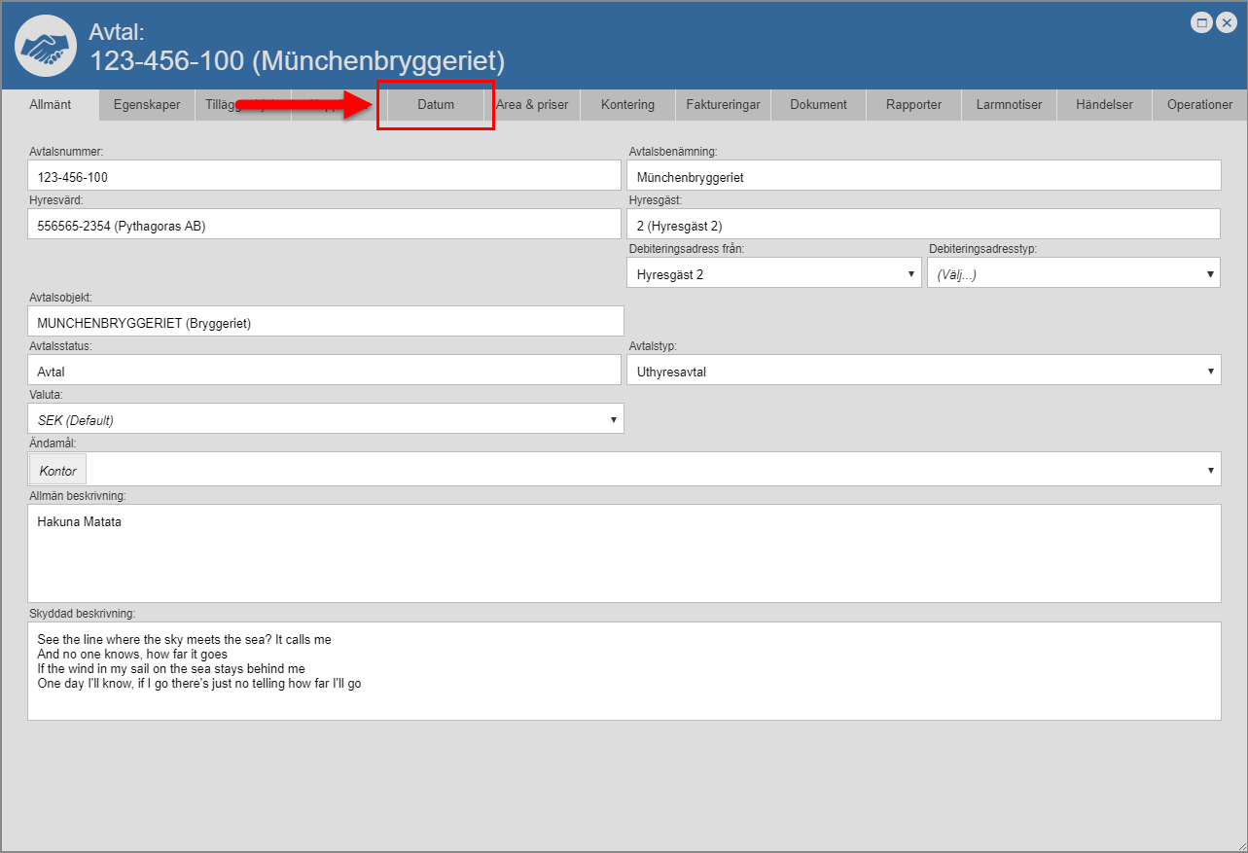The width and height of the screenshot is (1248, 853).
Task: Select the Faktureringar tab
Action: 723,105
